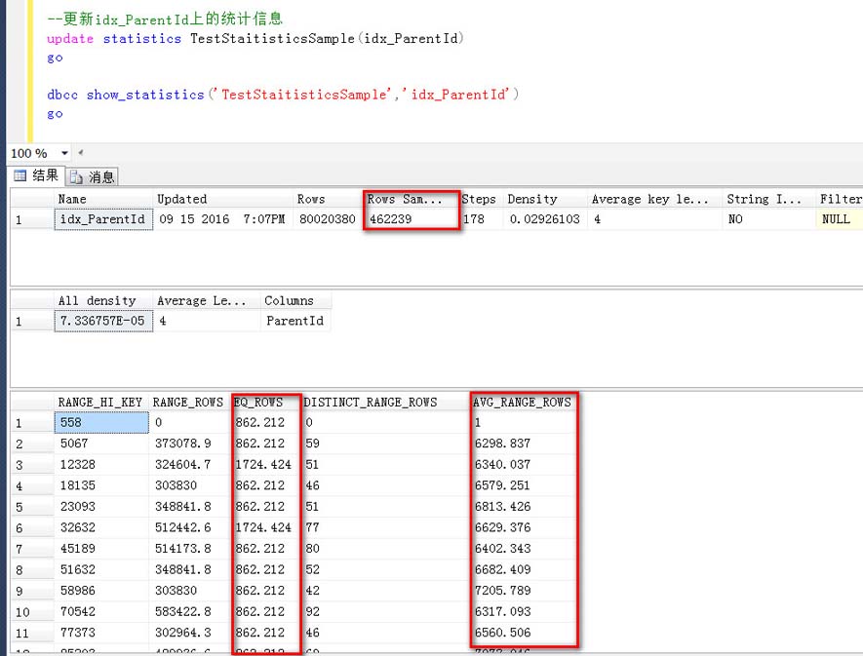Click the Results (结果) tab grid icon
The width and height of the screenshot is (863, 656).
coord(18,176)
